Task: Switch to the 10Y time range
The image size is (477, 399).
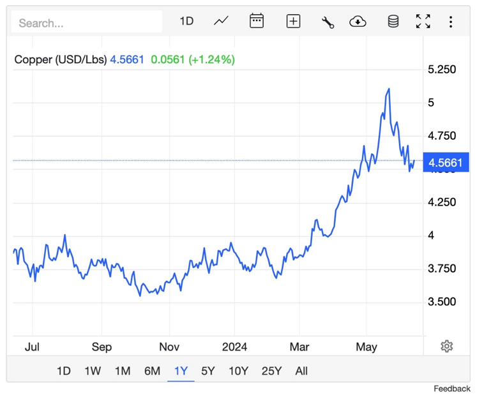Action: (x=238, y=371)
